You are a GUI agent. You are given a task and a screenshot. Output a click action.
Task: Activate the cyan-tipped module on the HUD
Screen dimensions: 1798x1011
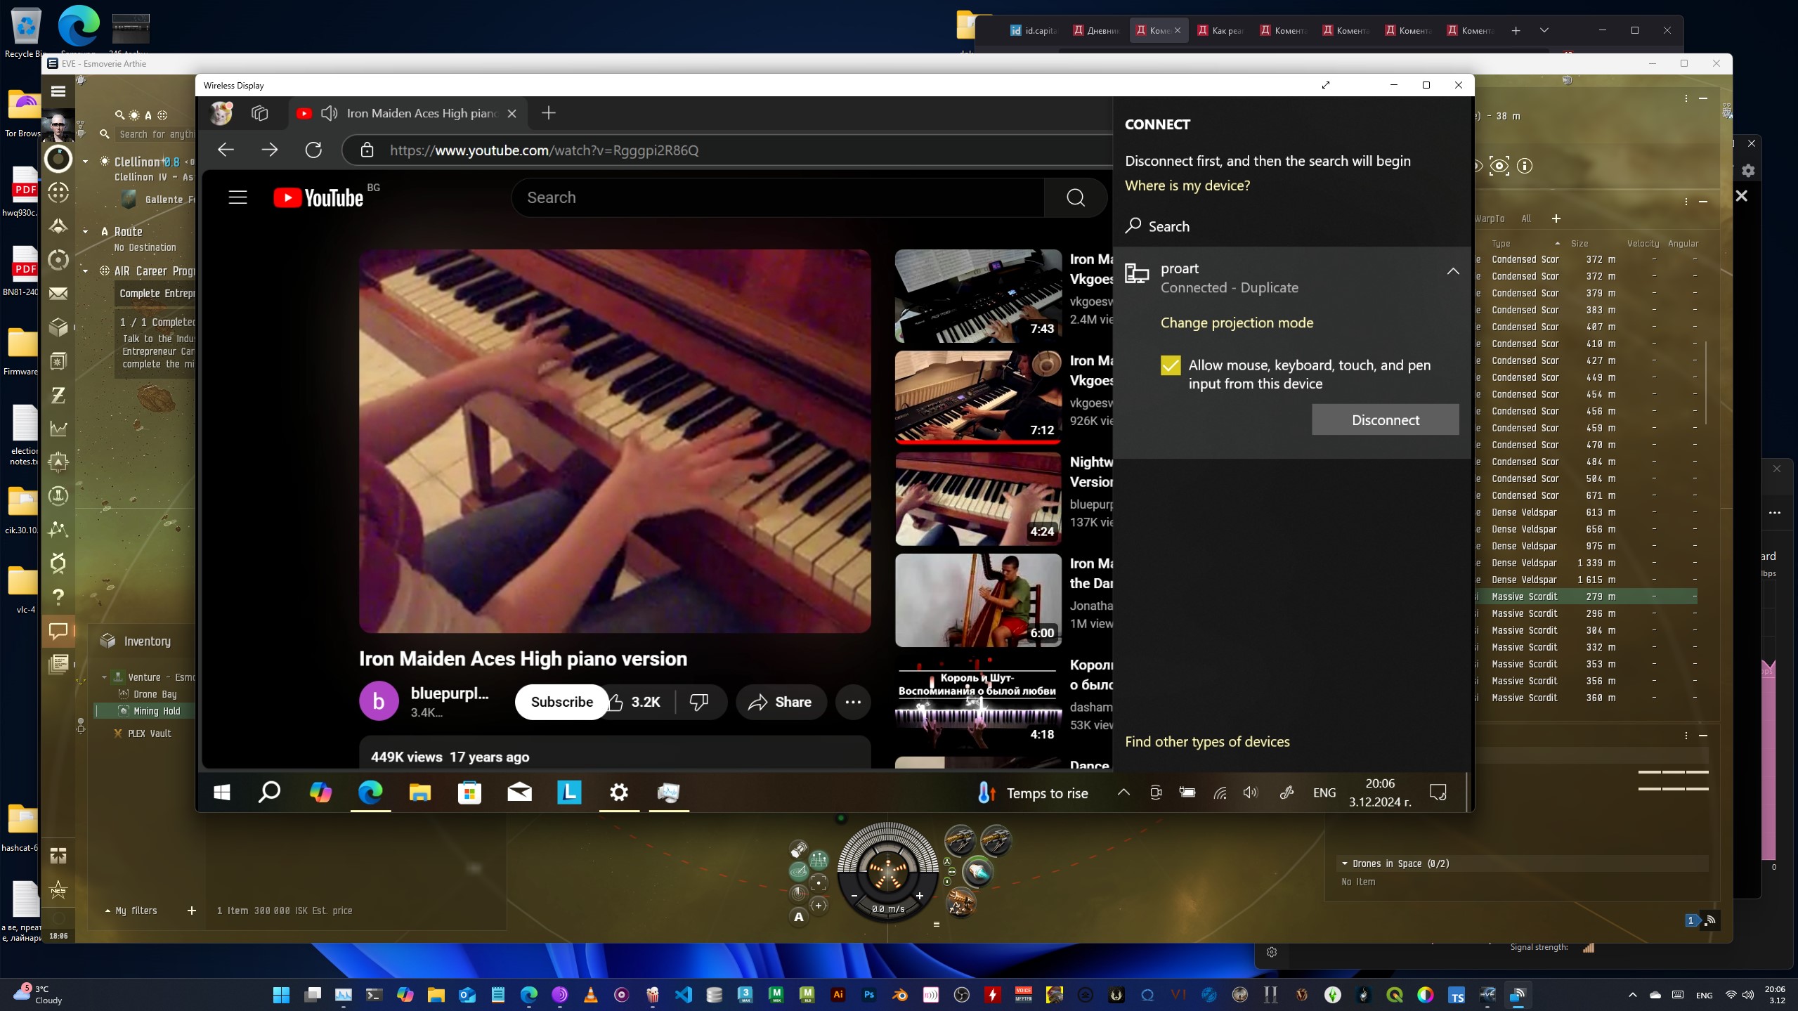977,872
